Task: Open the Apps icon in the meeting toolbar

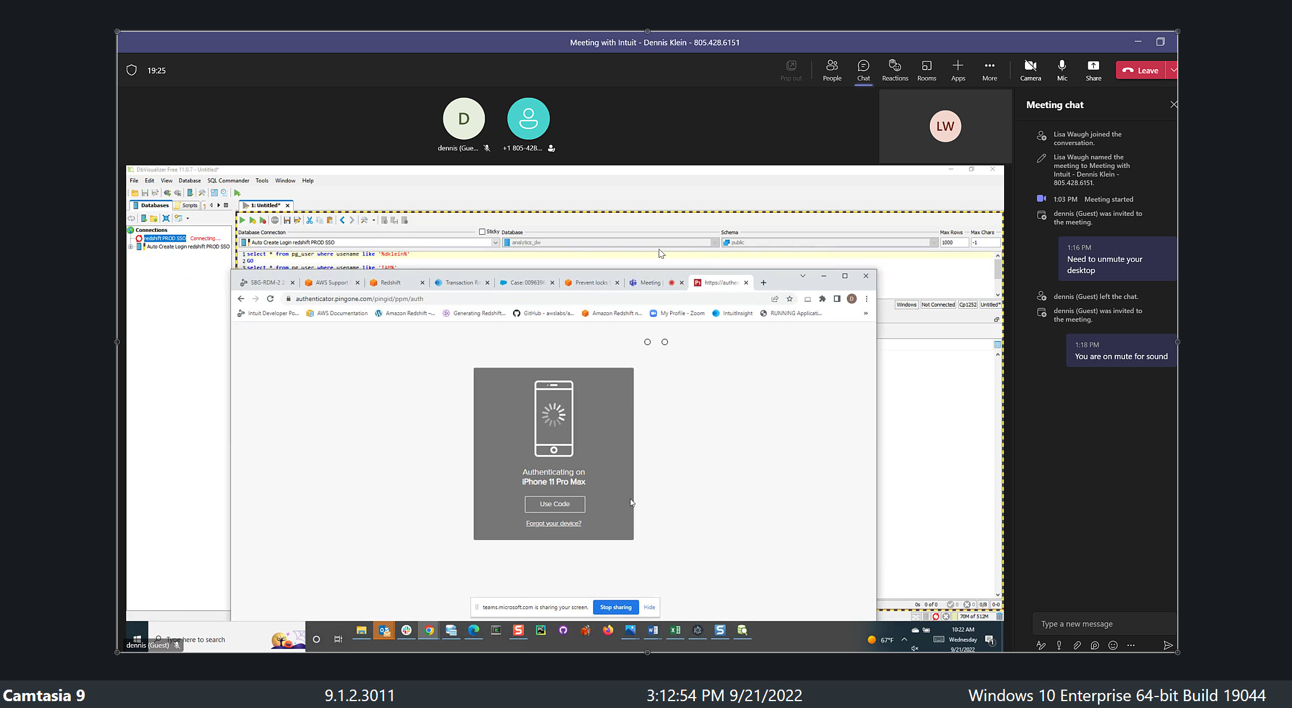Action: coord(958,70)
